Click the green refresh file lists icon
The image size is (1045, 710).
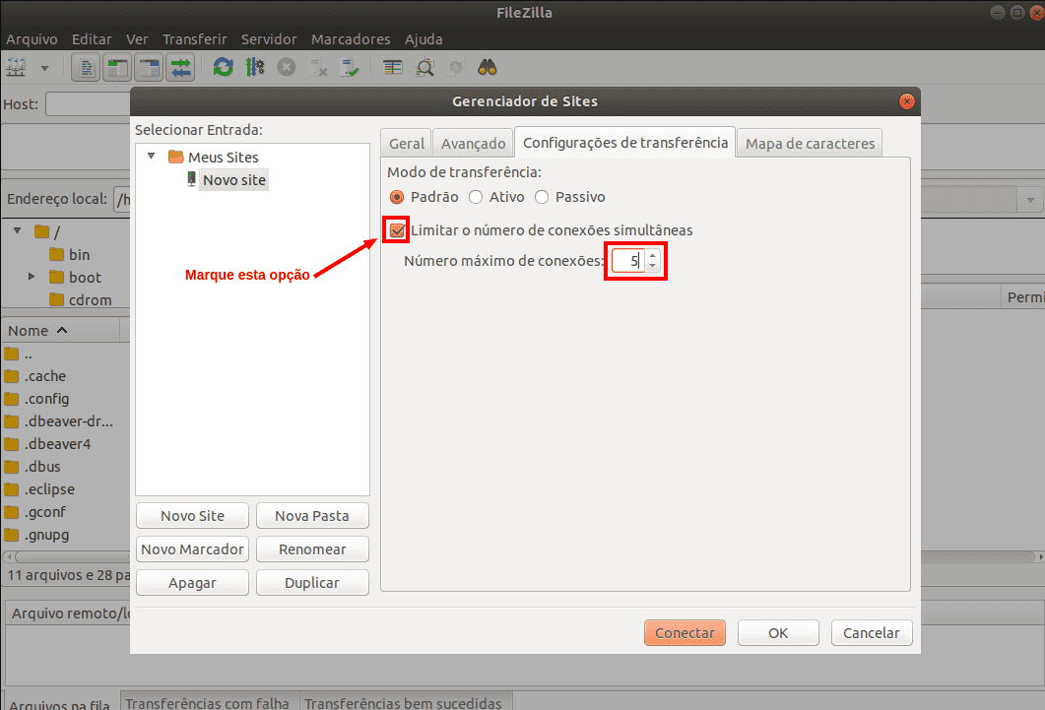click(x=223, y=67)
